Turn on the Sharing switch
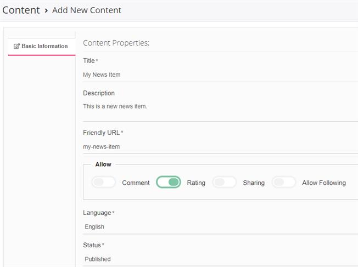The image size is (358, 267). 225,182
